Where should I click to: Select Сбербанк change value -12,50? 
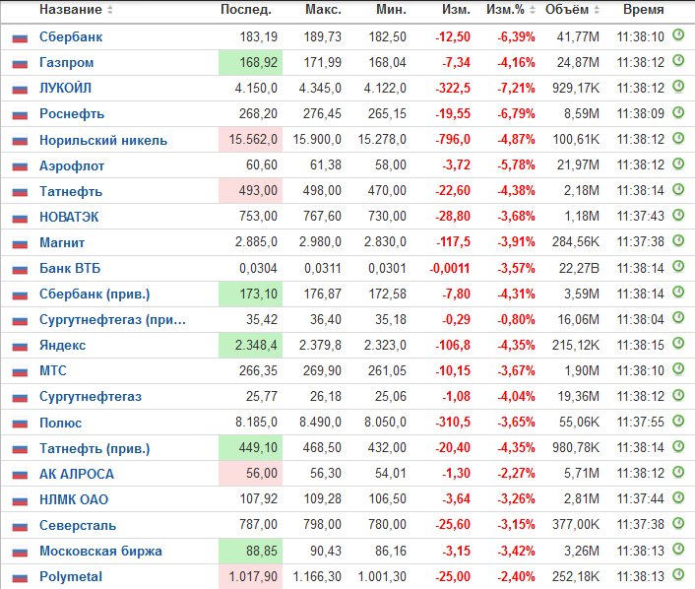453,36
